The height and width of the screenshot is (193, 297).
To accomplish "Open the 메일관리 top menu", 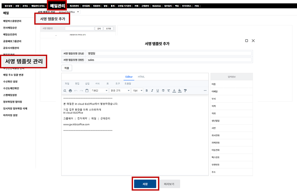I will (58, 6).
